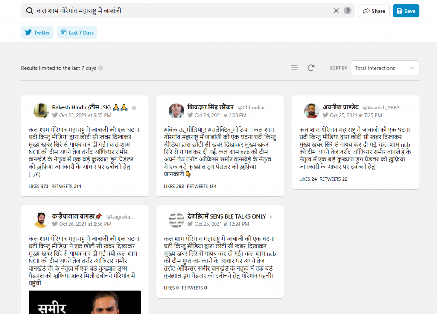Image resolution: width=437 pixels, height=314 pixels.
Task: Toggle the Twitter platform filter
Action: 38,32
